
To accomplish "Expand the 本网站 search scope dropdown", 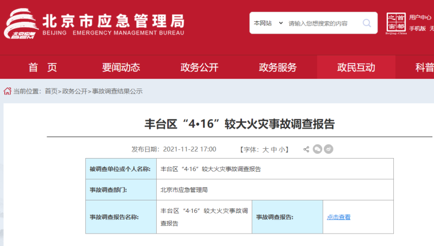I will click(268, 23).
